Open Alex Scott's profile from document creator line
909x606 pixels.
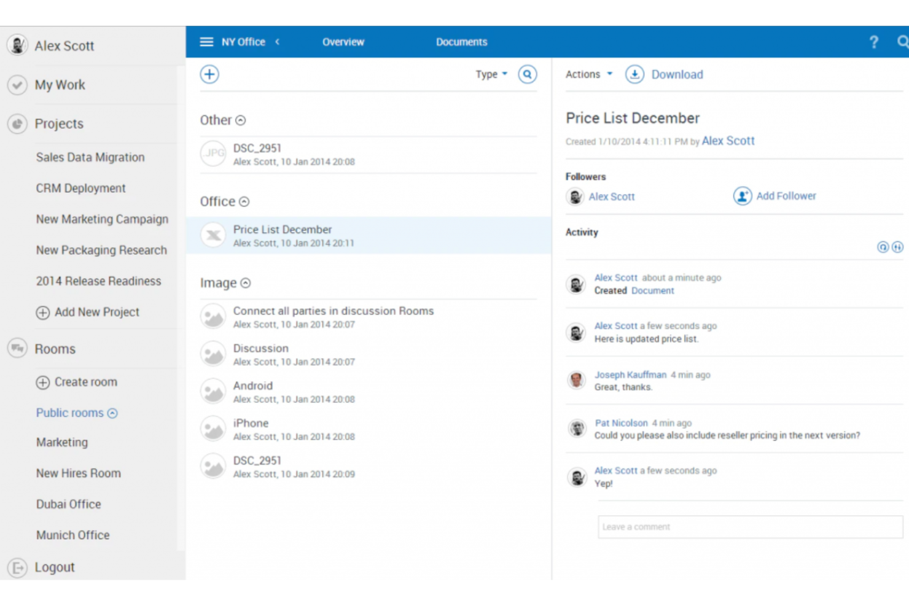tap(728, 141)
